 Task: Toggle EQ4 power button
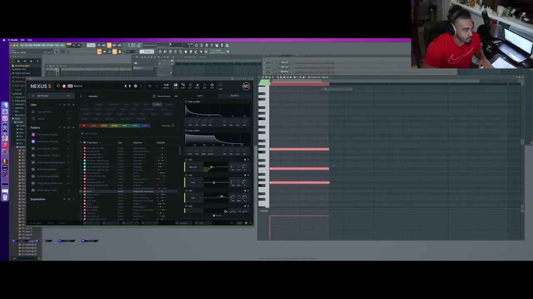coord(186,206)
